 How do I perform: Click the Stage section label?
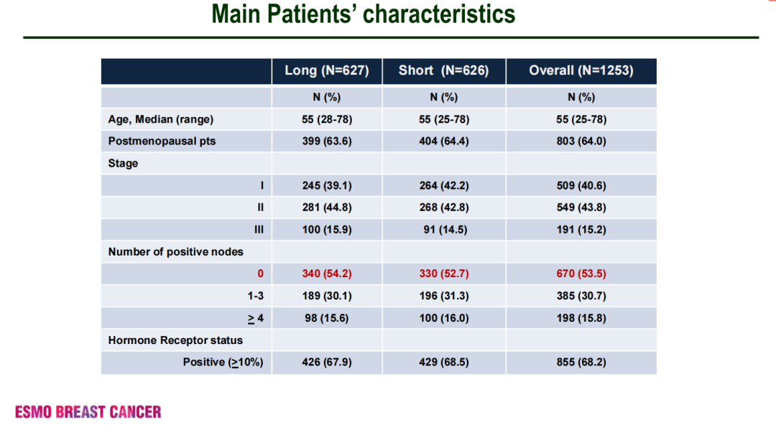point(123,164)
